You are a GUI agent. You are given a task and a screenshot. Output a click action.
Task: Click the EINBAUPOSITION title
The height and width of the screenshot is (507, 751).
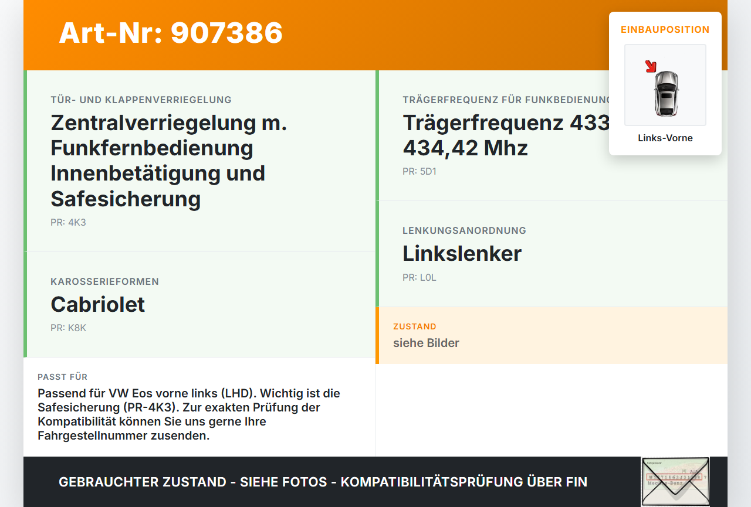coord(665,29)
